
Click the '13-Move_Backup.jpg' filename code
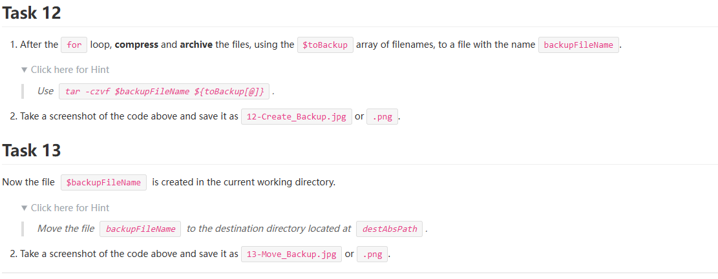pos(291,254)
